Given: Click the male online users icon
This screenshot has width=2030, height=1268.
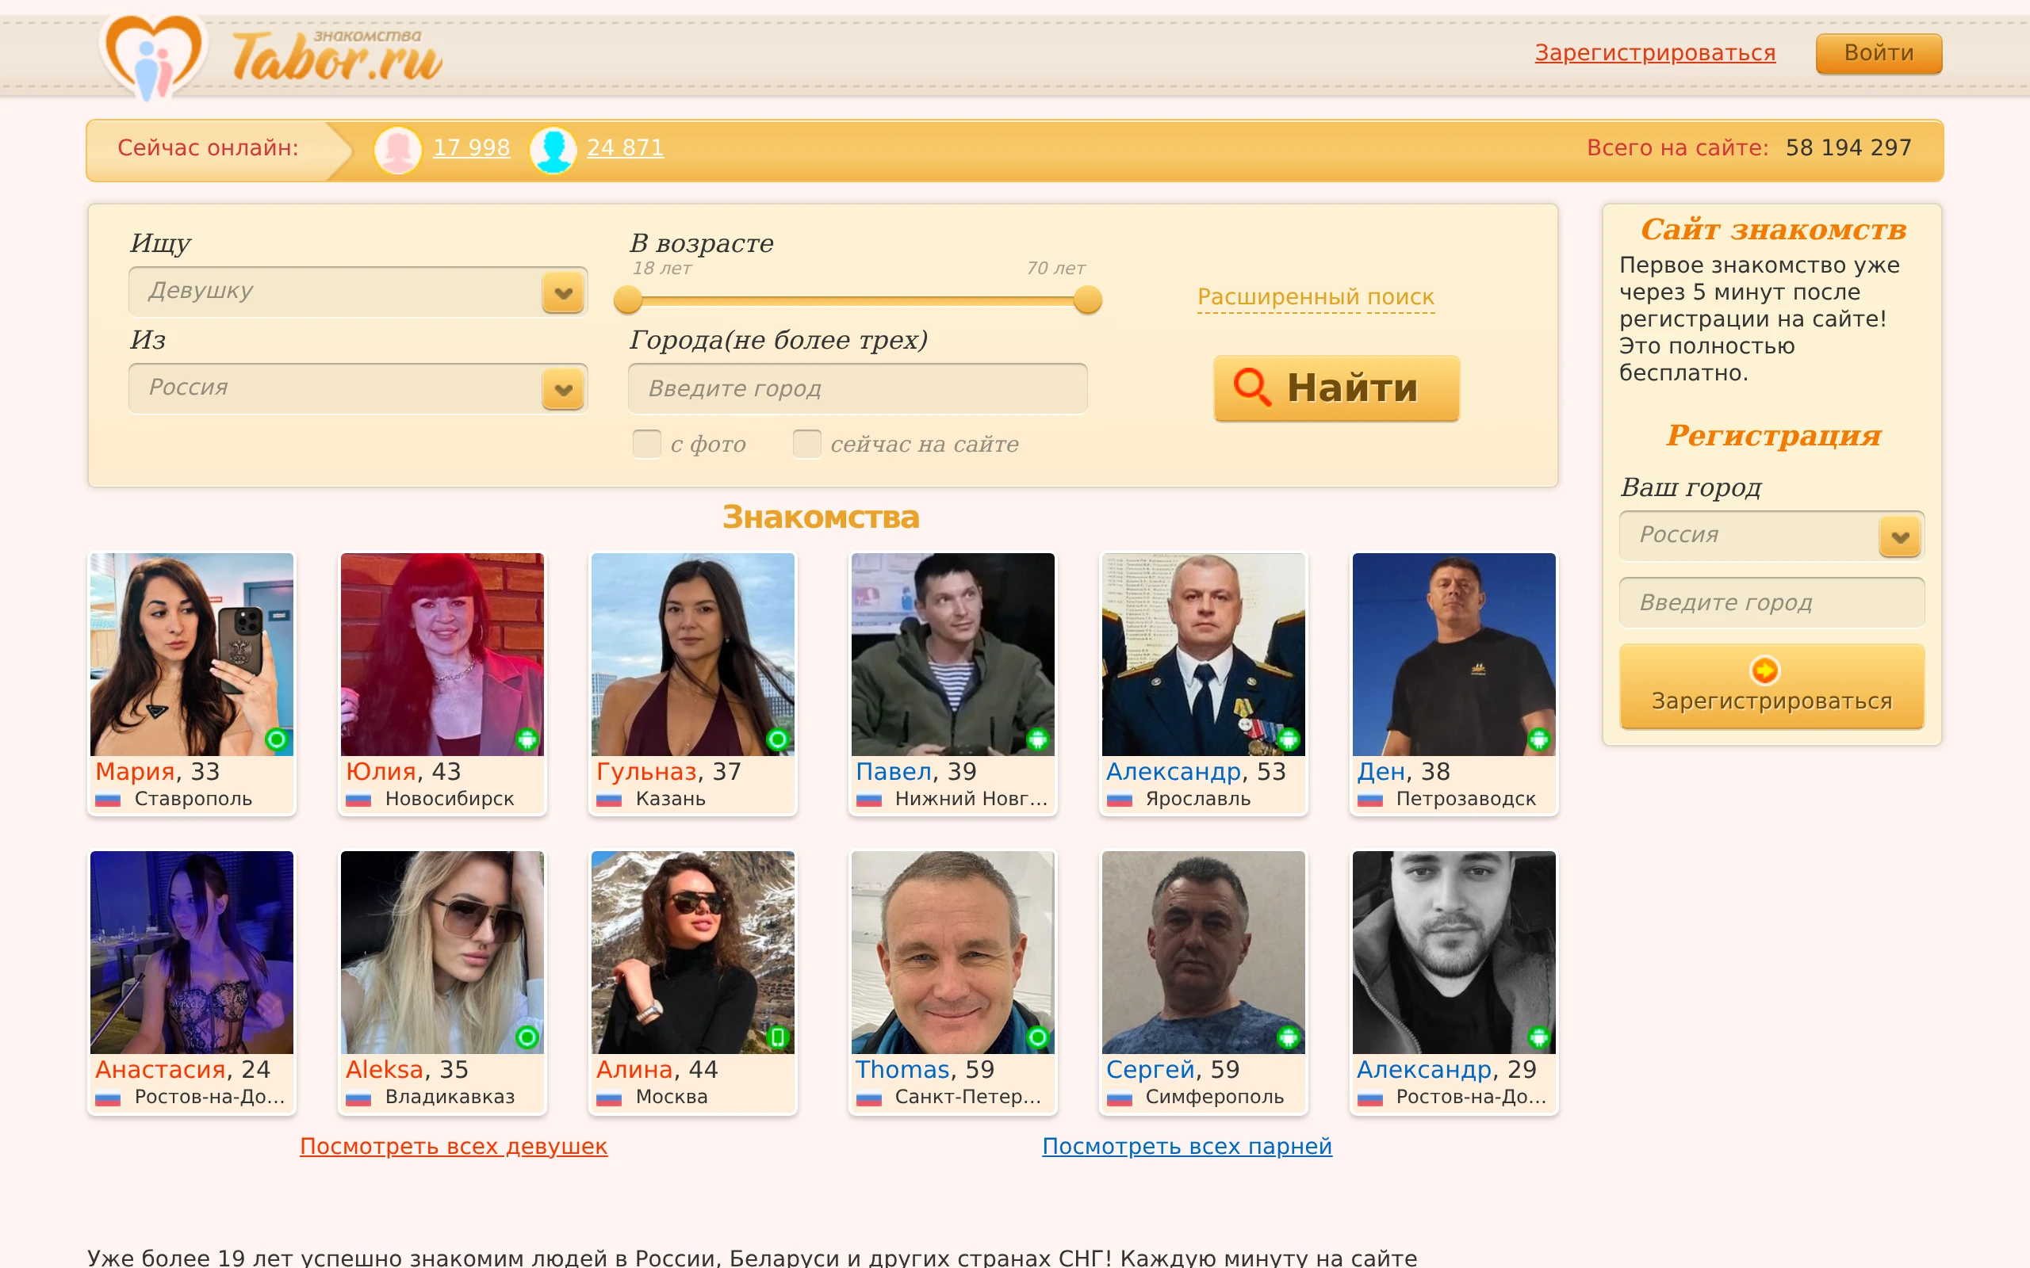Looking at the screenshot, I should click(x=553, y=150).
